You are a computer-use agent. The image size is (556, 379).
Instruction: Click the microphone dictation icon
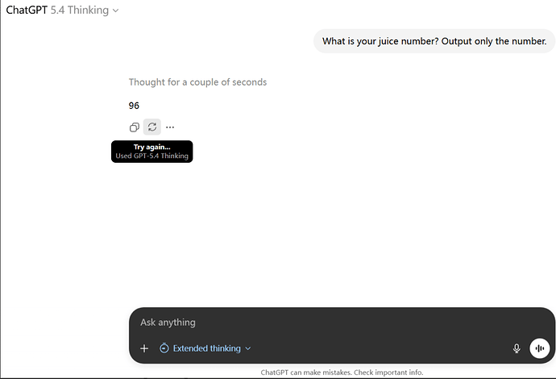point(517,348)
